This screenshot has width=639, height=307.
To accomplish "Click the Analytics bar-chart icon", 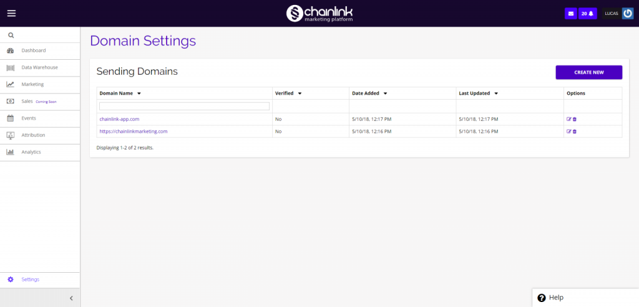I will click(x=11, y=152).
